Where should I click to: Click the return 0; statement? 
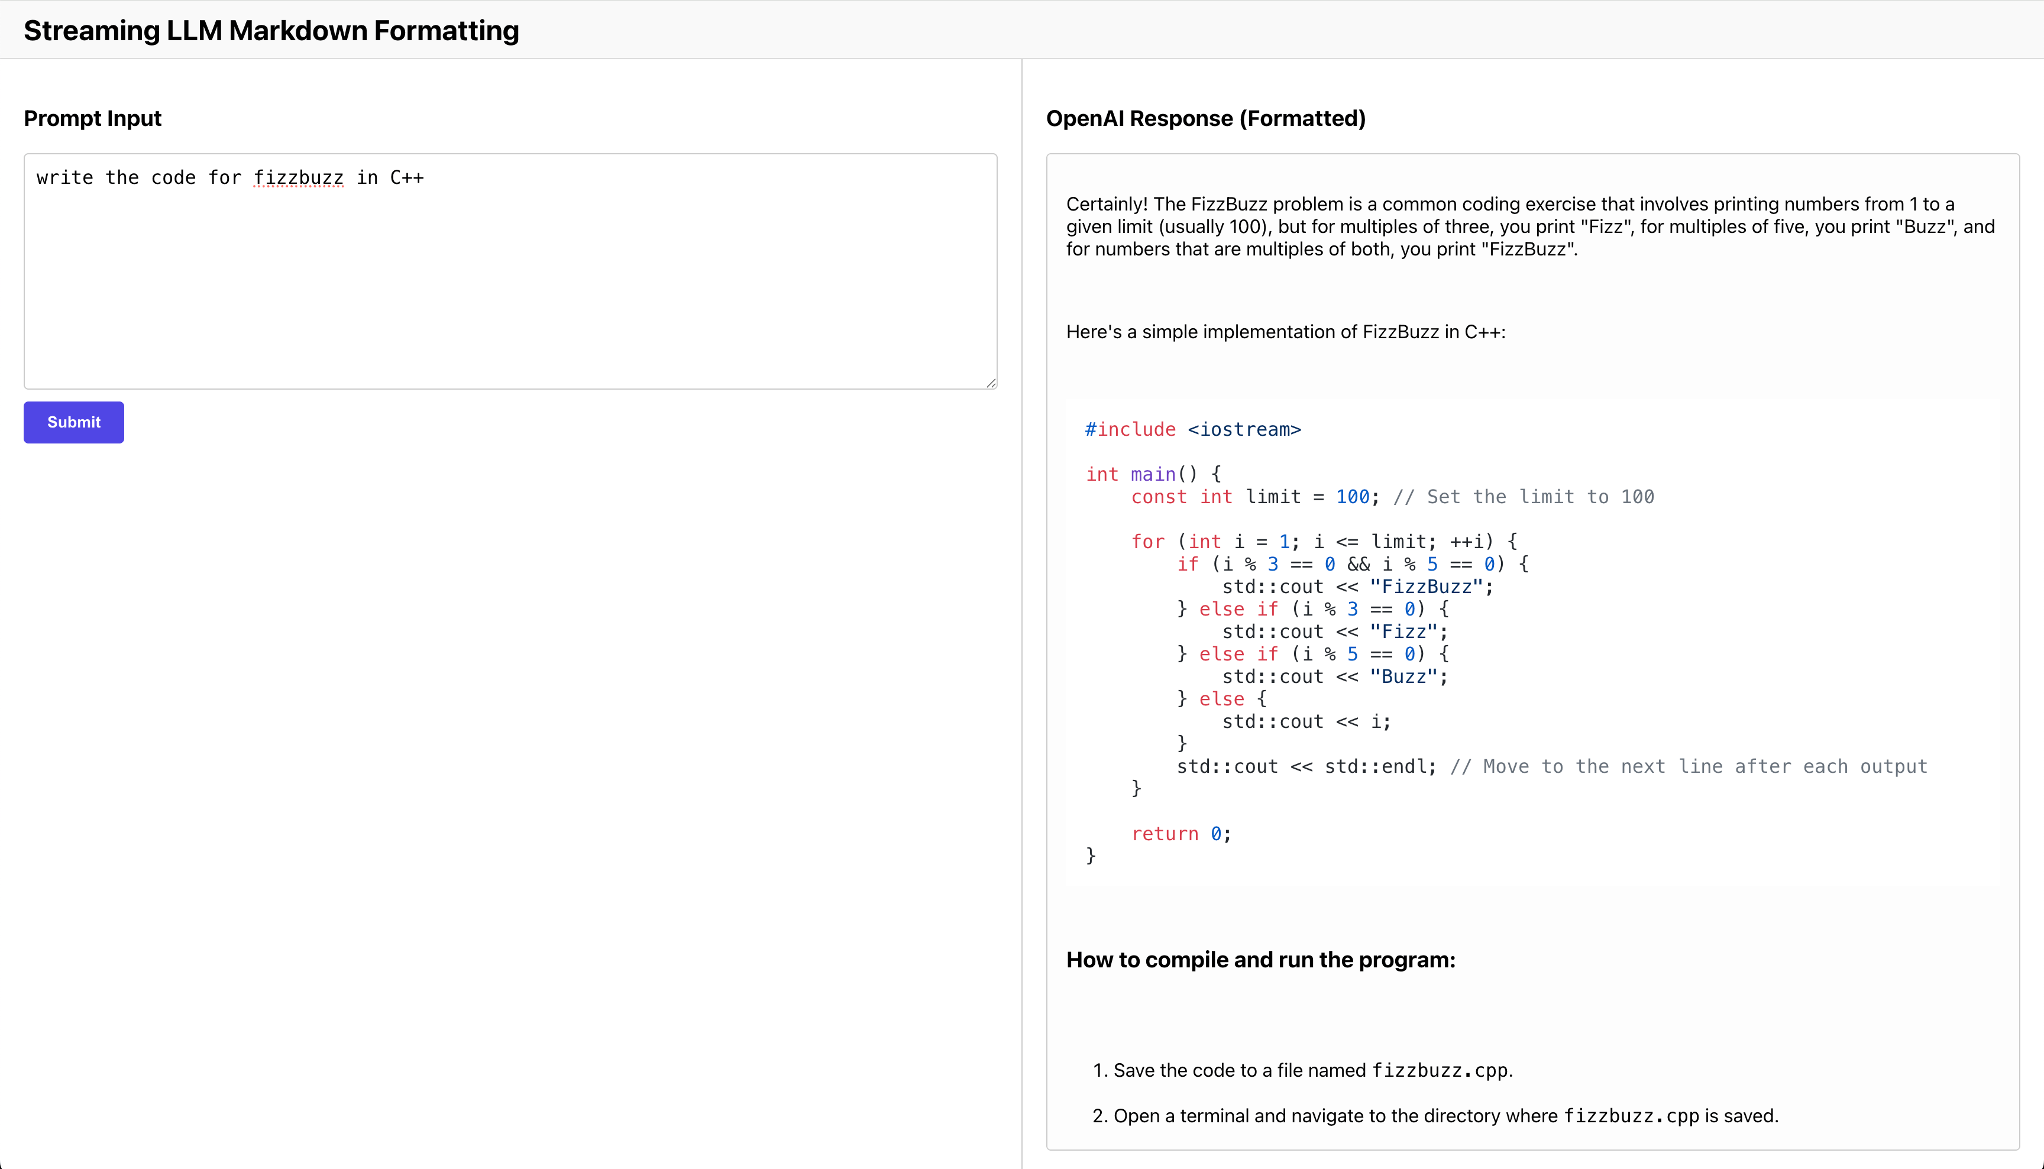tap(1180, 834)
